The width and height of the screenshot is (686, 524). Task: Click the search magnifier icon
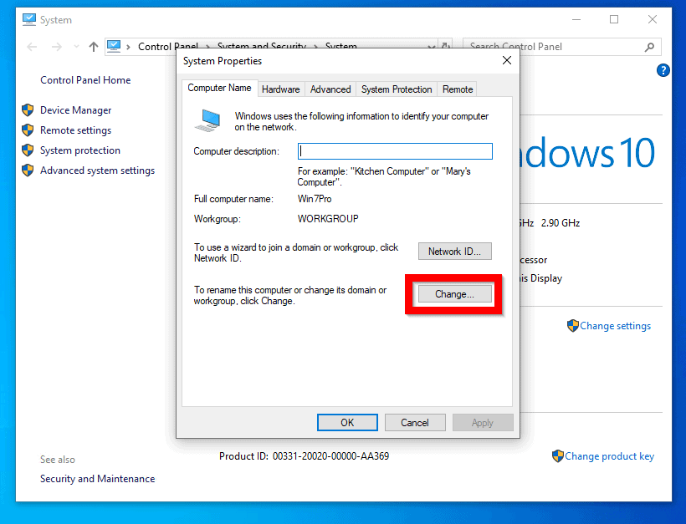(650, 47)
